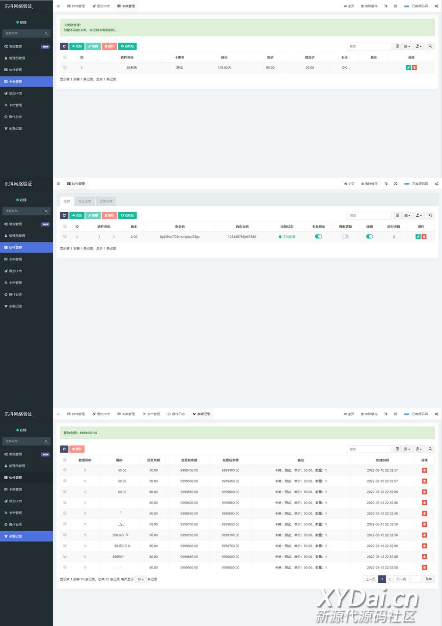Viewport: 442px width, 626px height.
Task: Enable the 强制更新 switch
Action: click(345, 236)
